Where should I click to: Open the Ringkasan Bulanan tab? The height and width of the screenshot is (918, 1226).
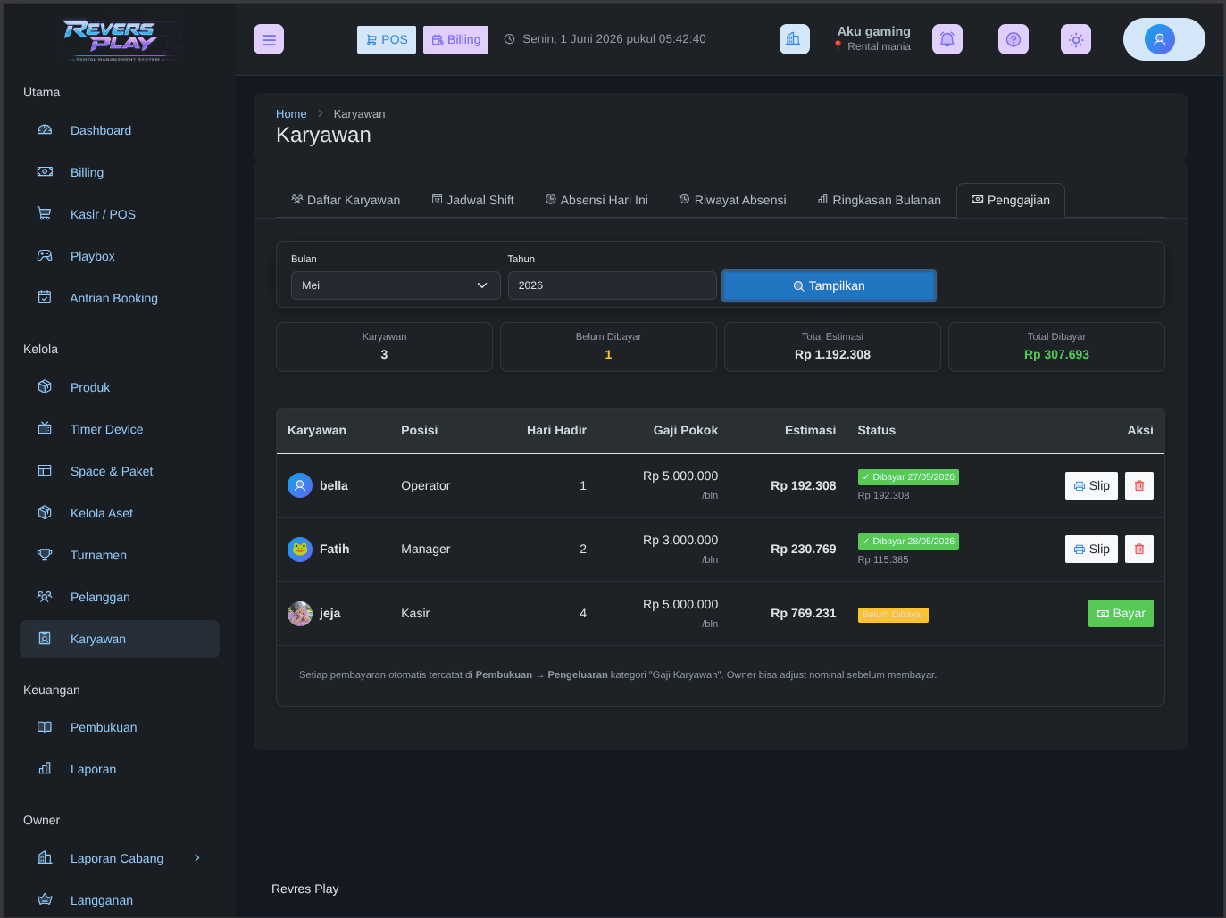coord(879,200)
